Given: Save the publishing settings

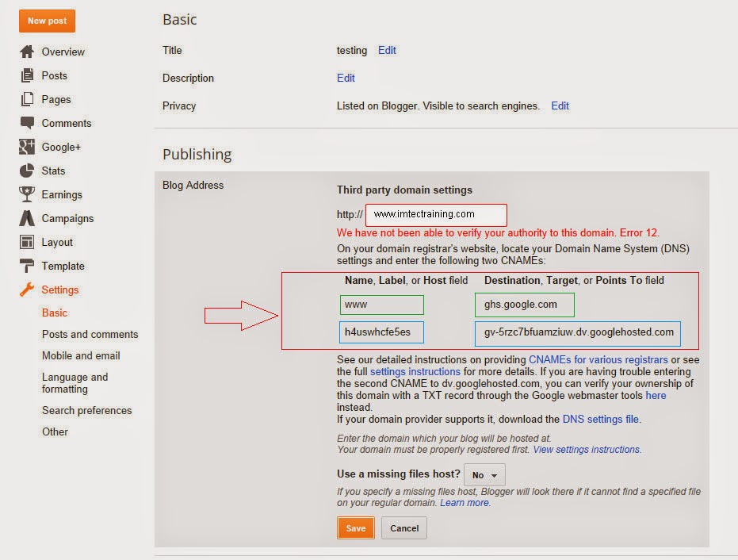Looking at the screenshot, I should pyautogui.click(x=355, y=528).
